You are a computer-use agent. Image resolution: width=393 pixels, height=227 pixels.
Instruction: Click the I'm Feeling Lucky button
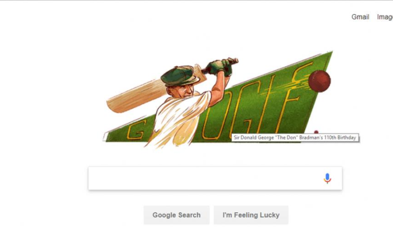[x=251, y=215]
